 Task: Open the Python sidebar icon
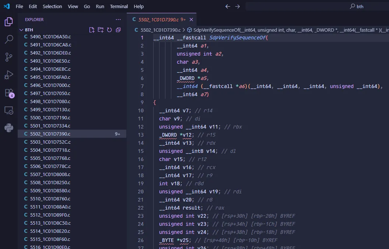click(9, 128)
